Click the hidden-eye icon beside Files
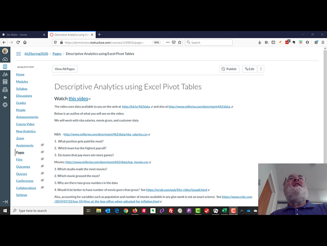327x246 pixels. (x=42, y=159)
